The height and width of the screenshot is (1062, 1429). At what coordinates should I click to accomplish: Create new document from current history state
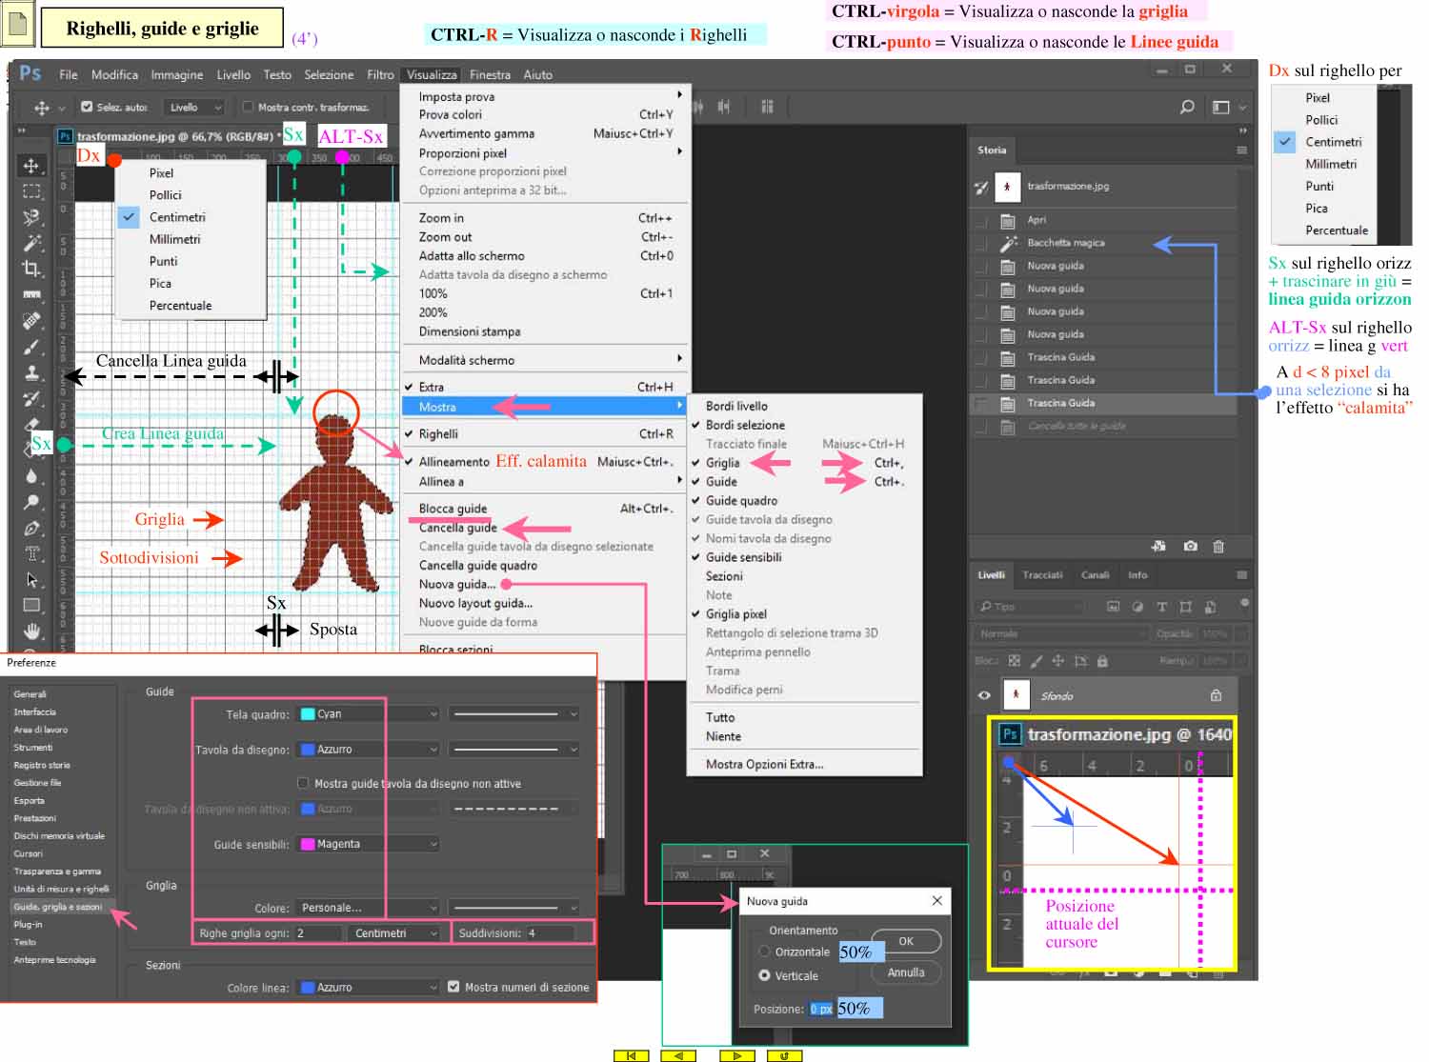click(1158, 546)
